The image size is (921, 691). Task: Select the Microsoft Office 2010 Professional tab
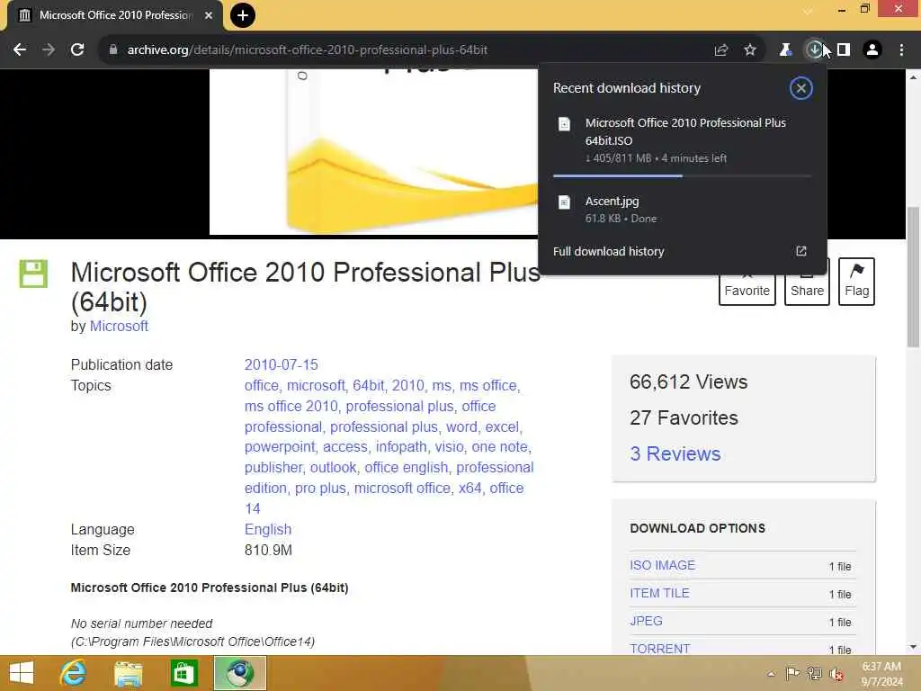coord(115,15)
